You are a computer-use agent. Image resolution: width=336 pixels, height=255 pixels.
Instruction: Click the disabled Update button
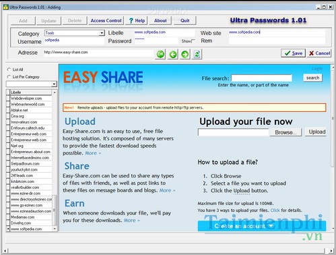tap(48, 21)
